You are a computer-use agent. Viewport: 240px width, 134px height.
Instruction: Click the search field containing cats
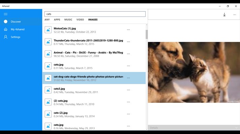pos(95,14)
